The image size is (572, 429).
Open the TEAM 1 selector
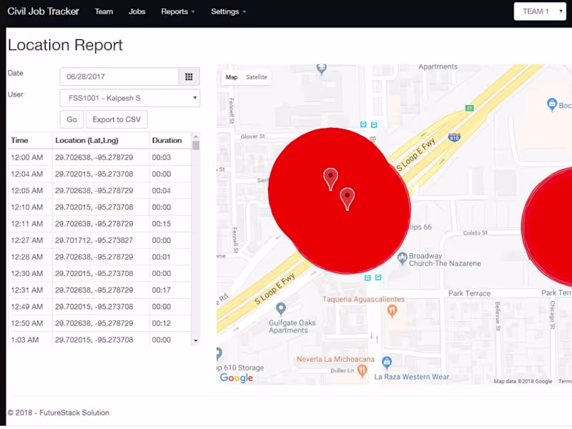tap(540, 11)
